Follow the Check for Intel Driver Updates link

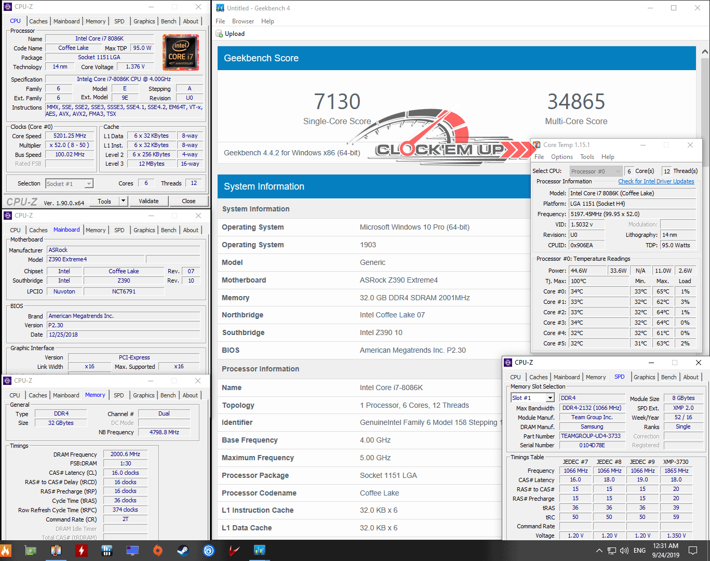(656, 181)
